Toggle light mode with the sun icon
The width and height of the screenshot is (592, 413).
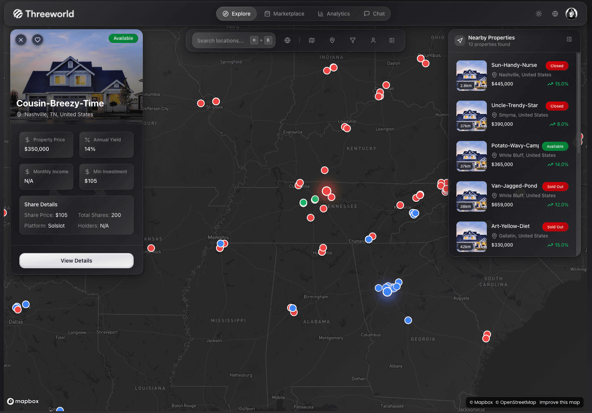[538, 13]
